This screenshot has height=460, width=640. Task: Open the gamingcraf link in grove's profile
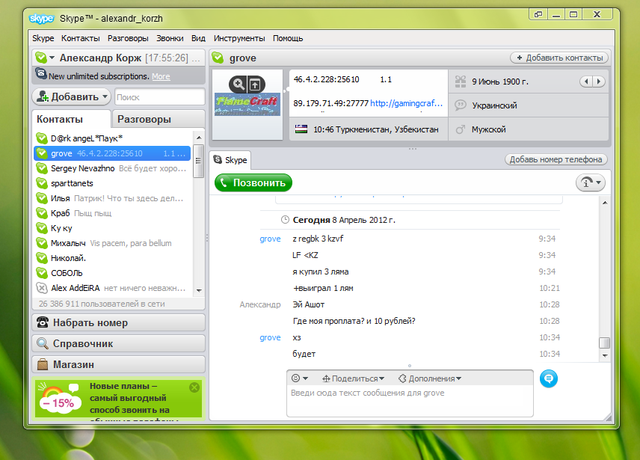point(406,103)
